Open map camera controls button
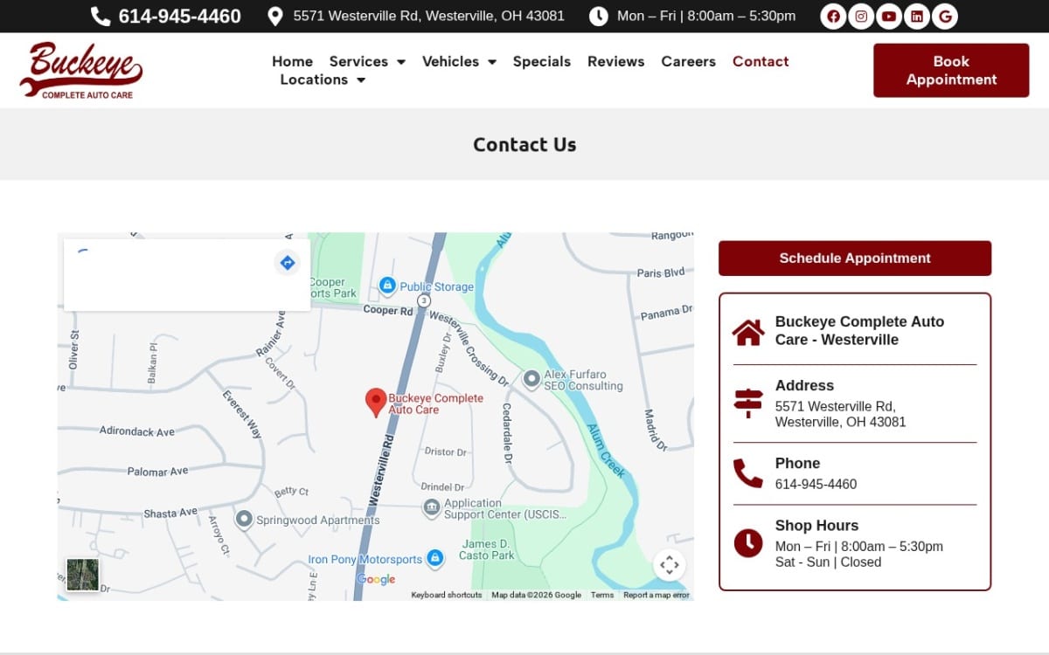1049x655 pixels. pos(670,565)
